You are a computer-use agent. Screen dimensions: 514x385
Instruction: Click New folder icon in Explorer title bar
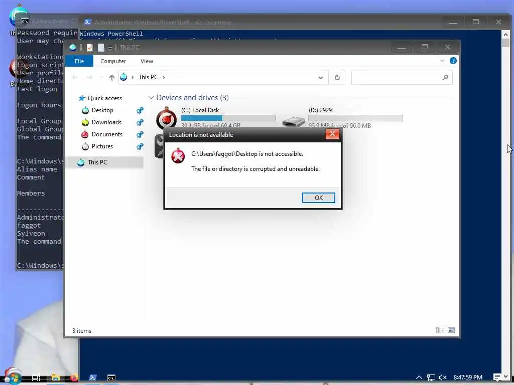101,48
